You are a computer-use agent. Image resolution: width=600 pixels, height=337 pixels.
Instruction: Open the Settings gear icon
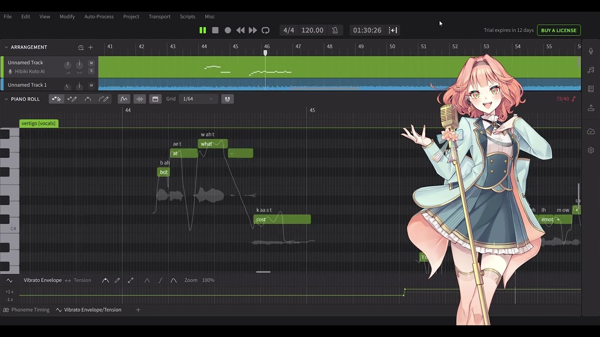591,150
